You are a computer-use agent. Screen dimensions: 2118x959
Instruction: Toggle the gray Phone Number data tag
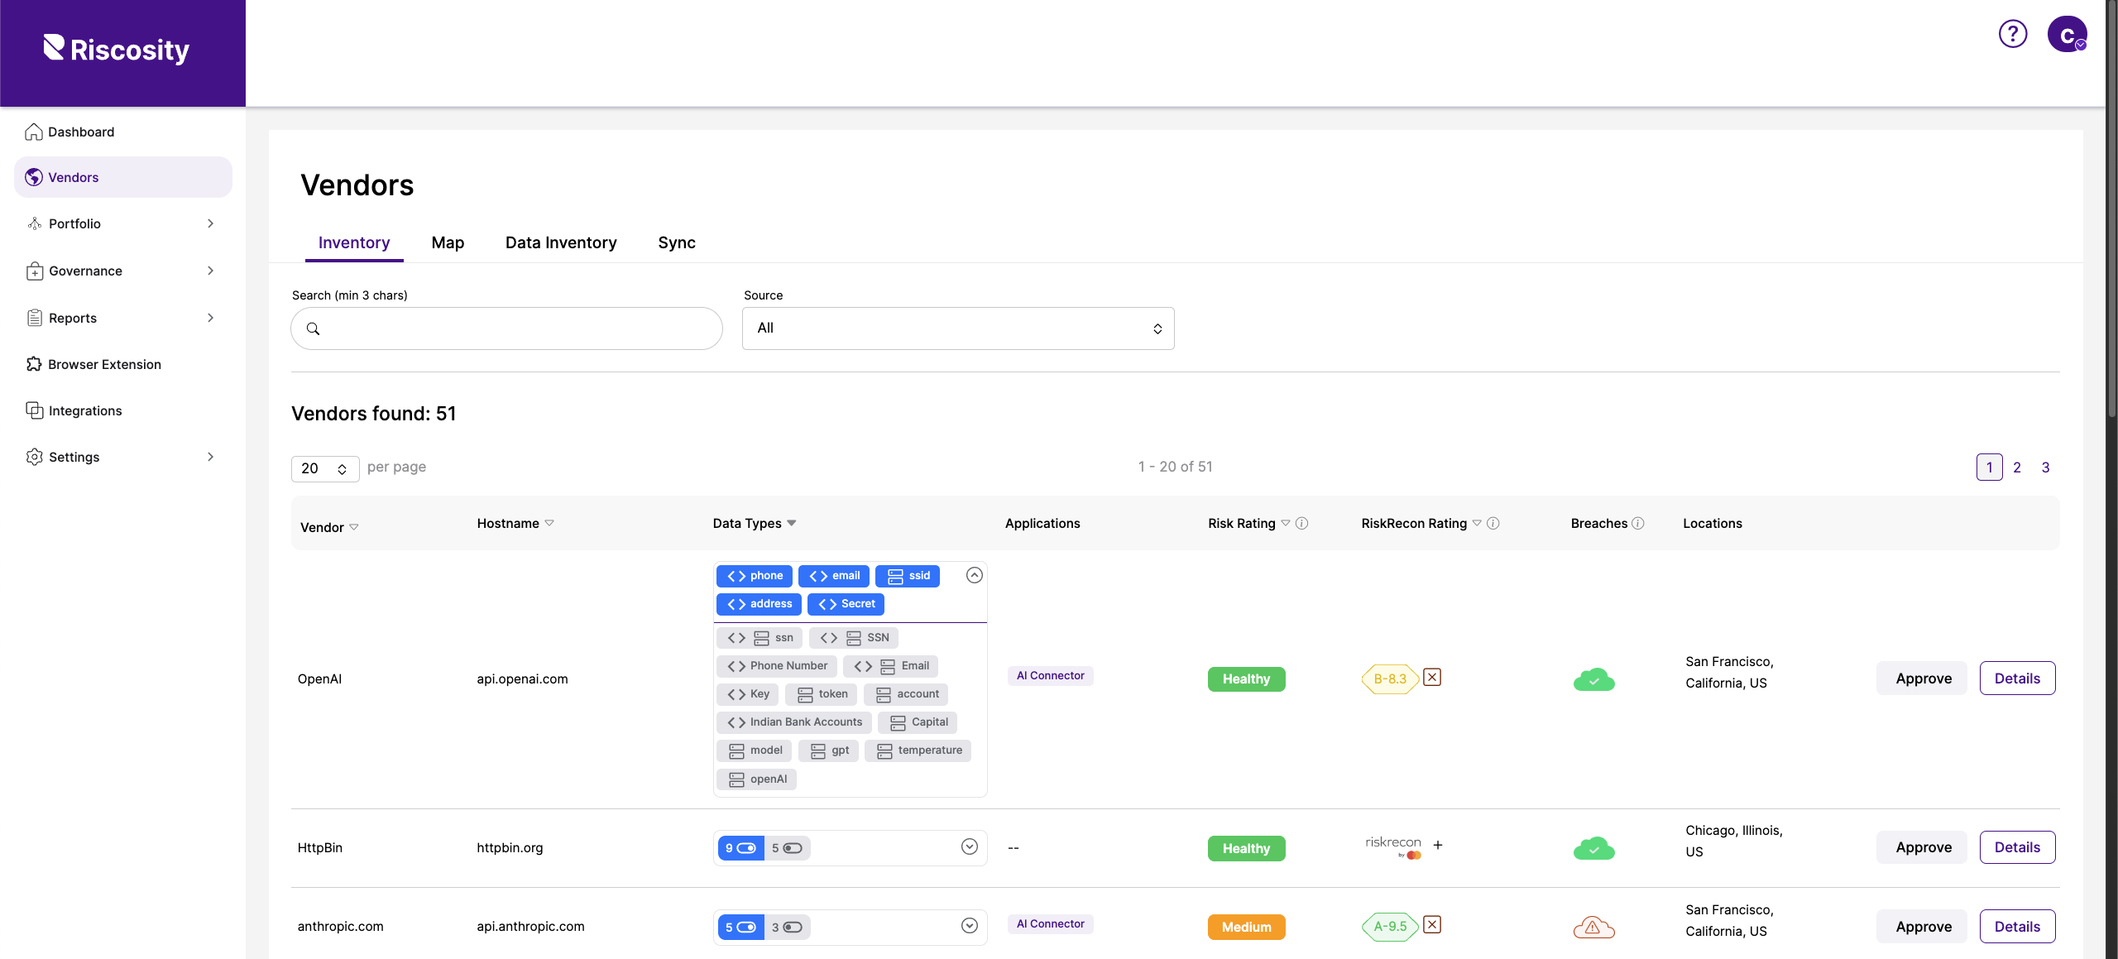777,666
